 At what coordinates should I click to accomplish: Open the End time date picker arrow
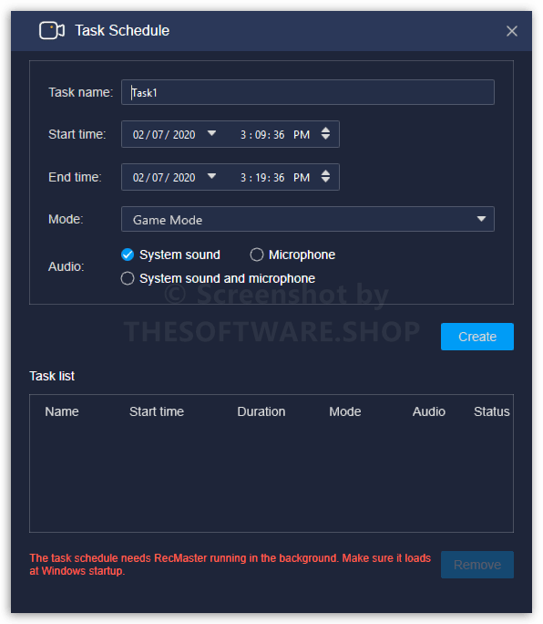tap(212, 176)
